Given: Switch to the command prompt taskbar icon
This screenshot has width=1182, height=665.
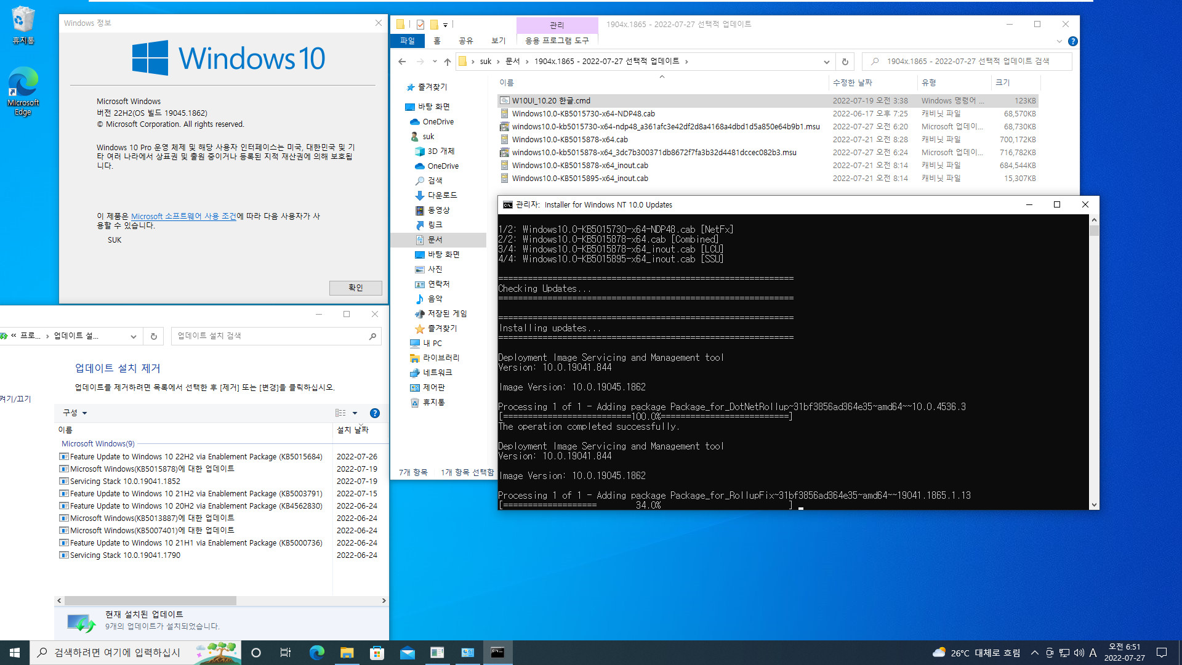Looking at the screenshot, I should 497,653.
